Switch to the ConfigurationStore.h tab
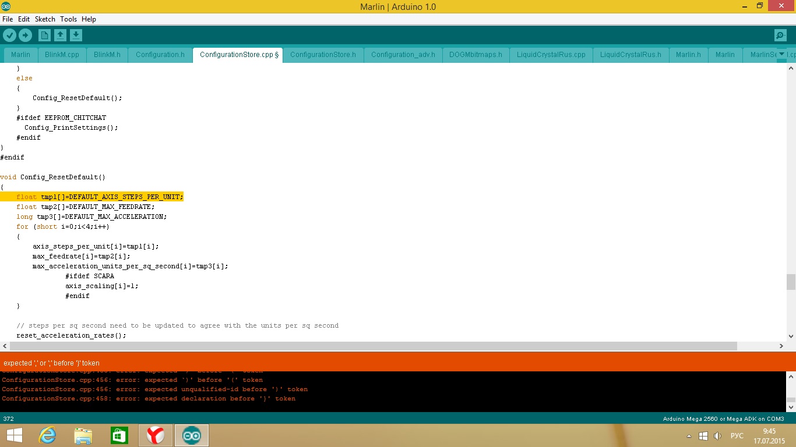796x447 pixels. click(323, 55)
